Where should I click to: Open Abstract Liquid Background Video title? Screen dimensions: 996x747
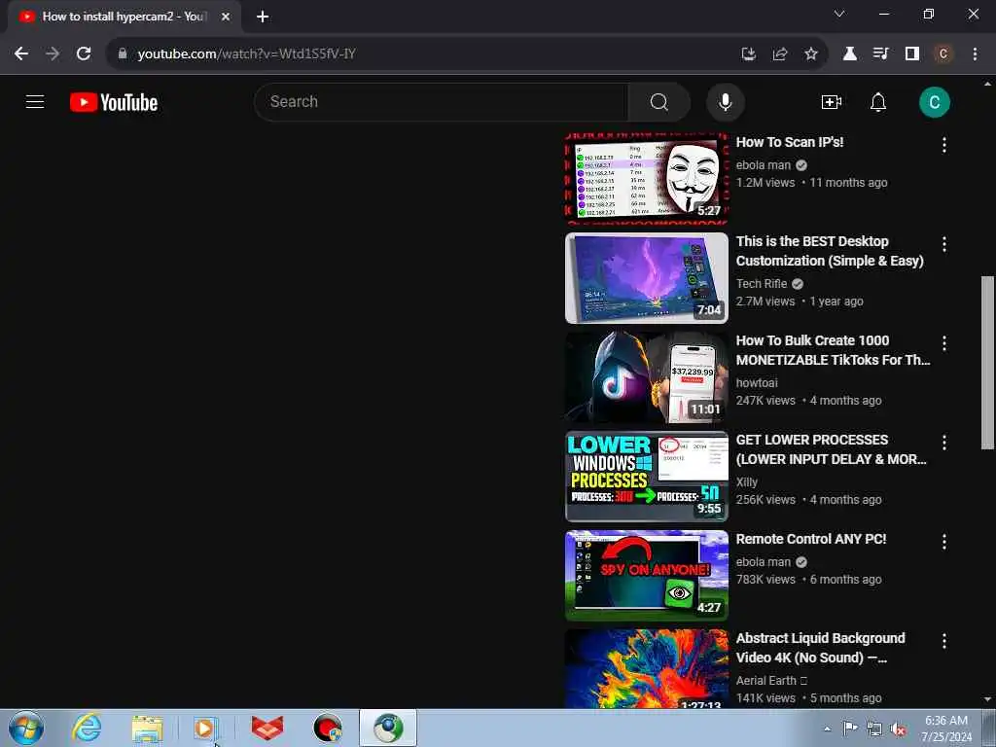(820, 648)
